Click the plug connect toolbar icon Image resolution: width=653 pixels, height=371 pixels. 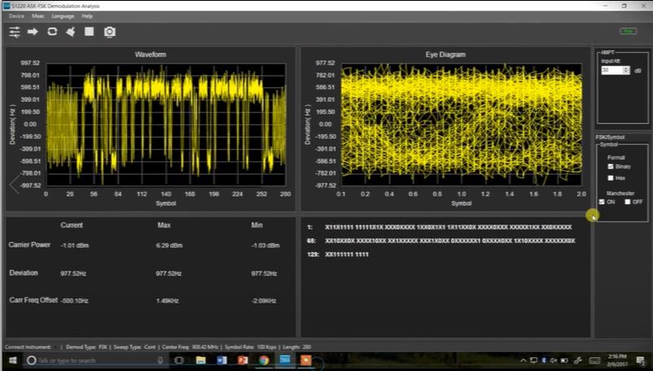click(x=71, y=32)
